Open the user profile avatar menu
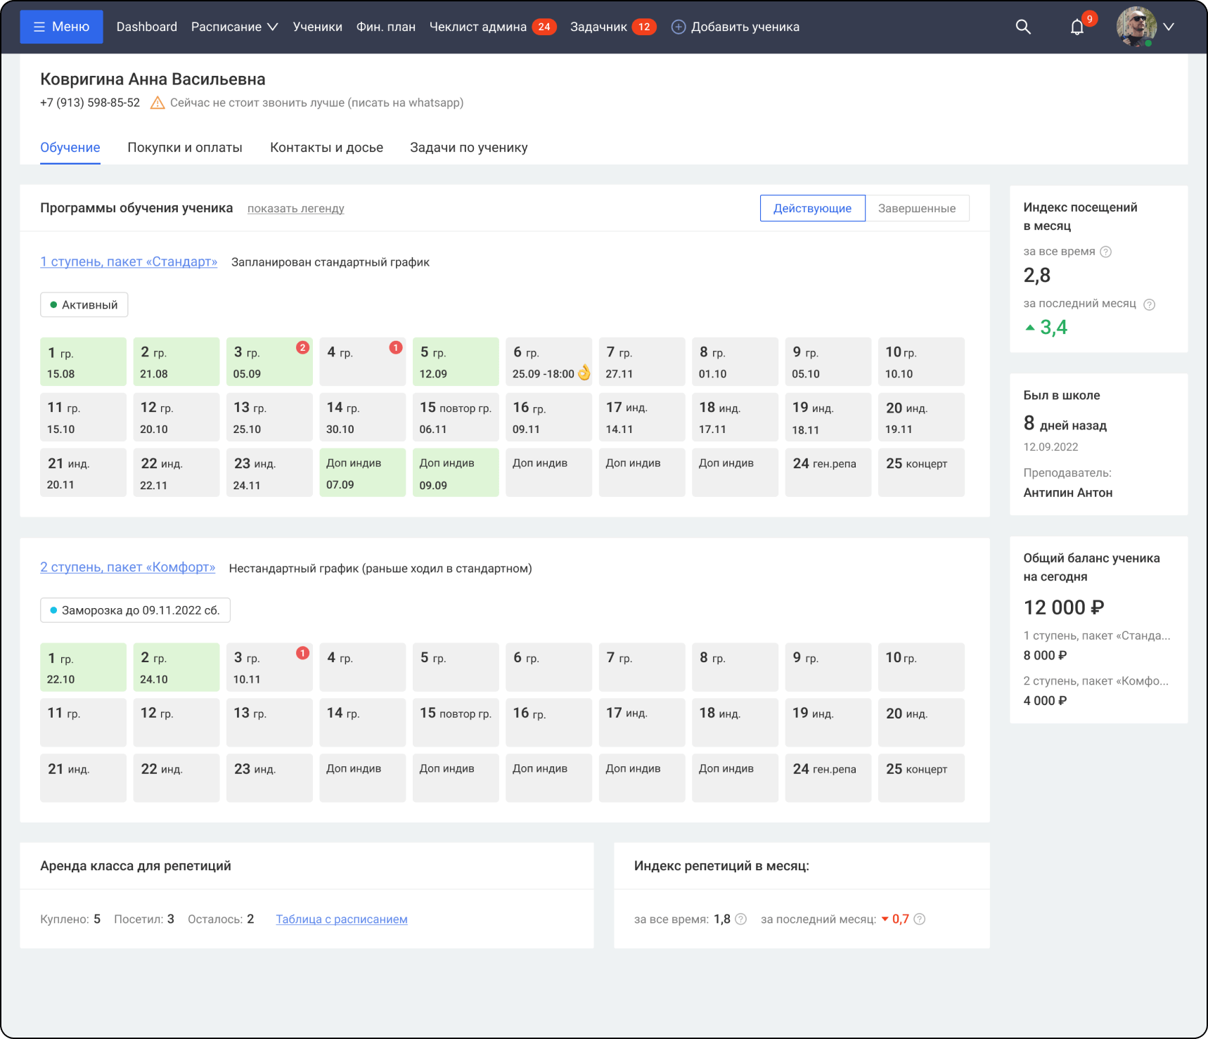Viewport: 1208px width, 1039px height. [1136, 27]
